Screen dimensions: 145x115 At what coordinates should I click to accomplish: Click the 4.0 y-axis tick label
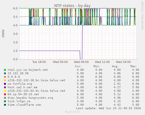coord(15,25)
